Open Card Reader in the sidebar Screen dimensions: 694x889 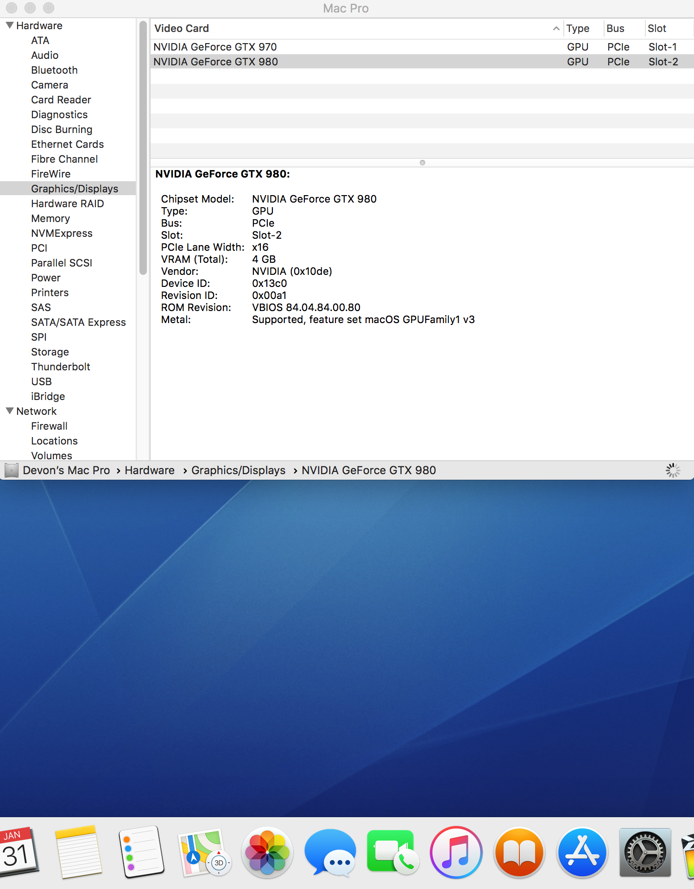pos(61,100)
